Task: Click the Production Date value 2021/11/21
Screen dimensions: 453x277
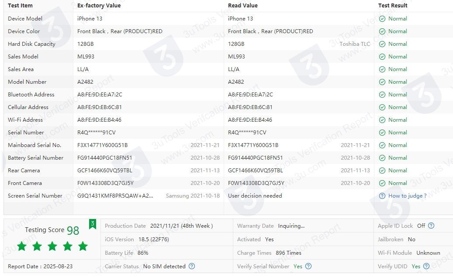Action: (x=181, y=226)
